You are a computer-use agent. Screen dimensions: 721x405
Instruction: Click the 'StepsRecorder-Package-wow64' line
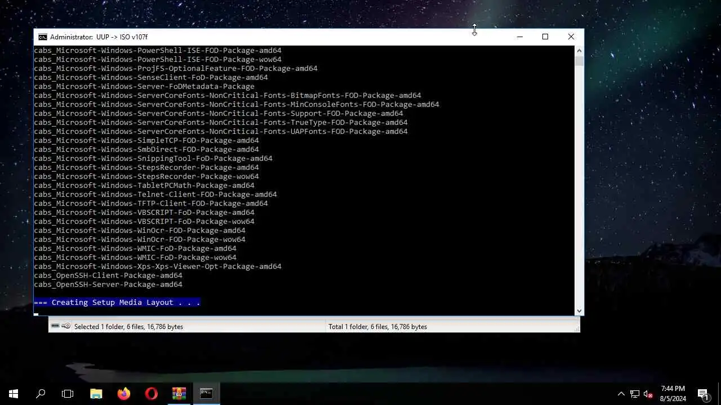click(146, 177)
